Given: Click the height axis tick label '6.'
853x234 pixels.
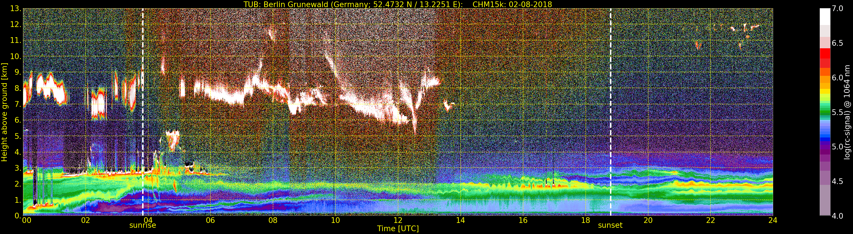Looking at the screenshot, I should click(18, 120).
